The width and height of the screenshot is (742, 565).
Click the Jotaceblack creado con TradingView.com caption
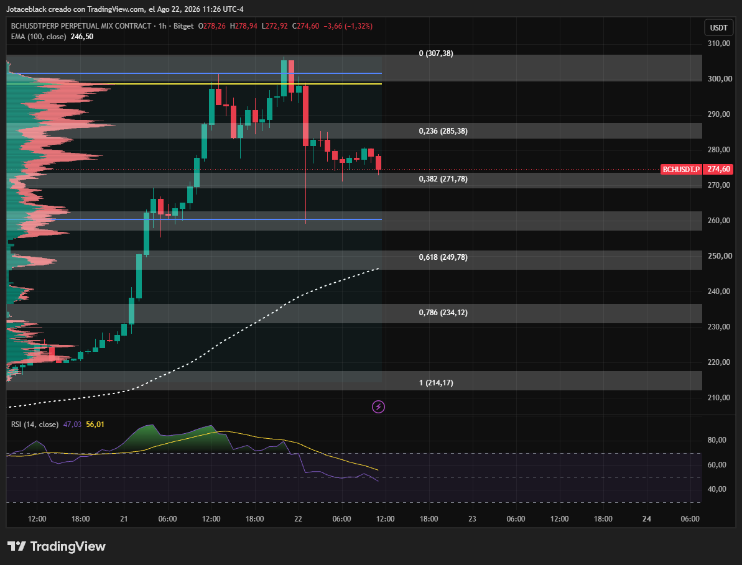(75, 9)
